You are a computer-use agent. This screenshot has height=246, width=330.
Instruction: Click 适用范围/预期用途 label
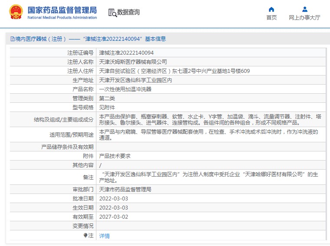tap(72, 135)
